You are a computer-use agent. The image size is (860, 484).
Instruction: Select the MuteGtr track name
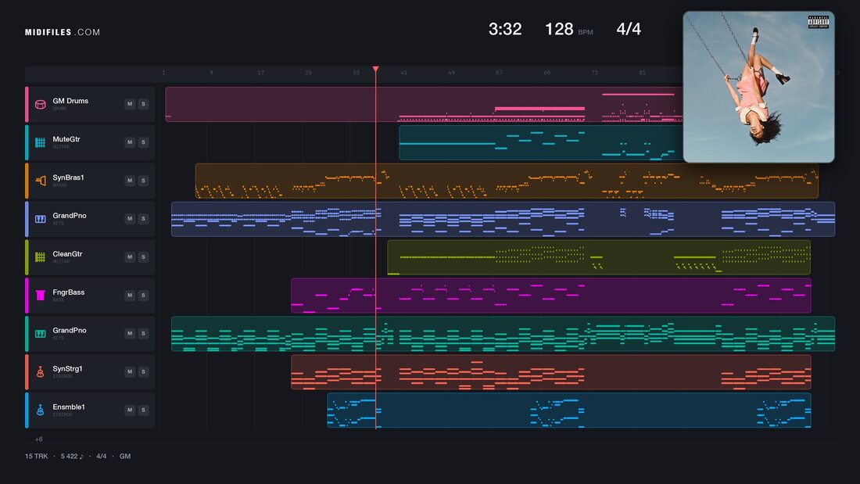66,139
